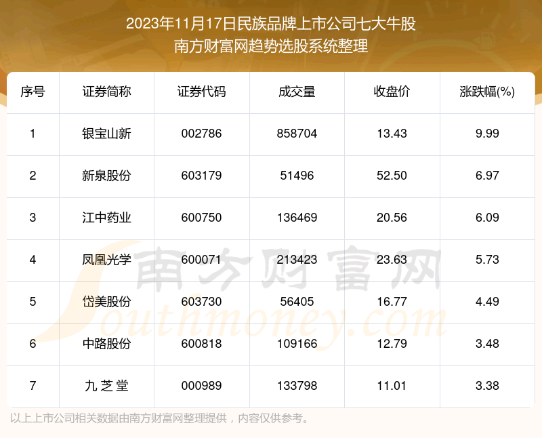Open the 新泉股份 stock entry
Image resolution: width=542 pixels, height=438 pixels.
coord(106,176)
